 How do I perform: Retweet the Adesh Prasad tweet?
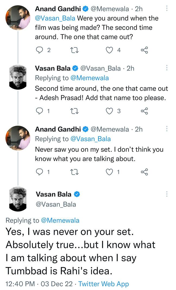(x=74, y=111)
